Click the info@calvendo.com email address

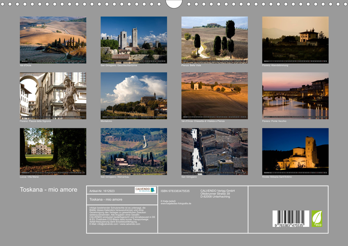(x=107, y=224)
